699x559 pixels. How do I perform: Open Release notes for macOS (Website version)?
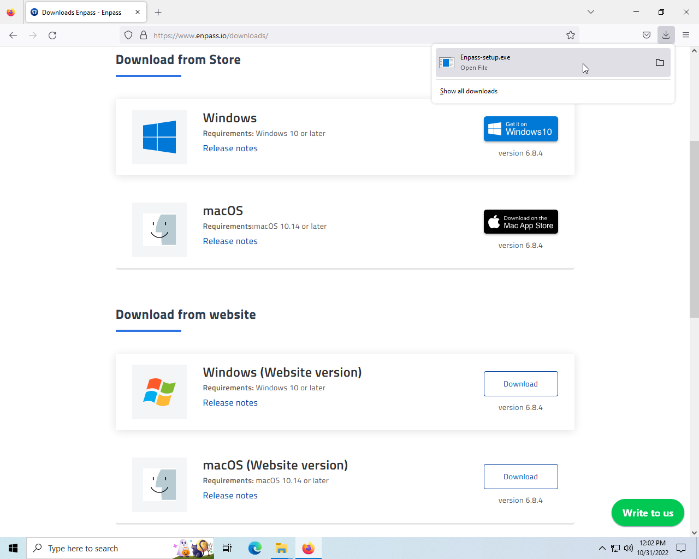230,496
